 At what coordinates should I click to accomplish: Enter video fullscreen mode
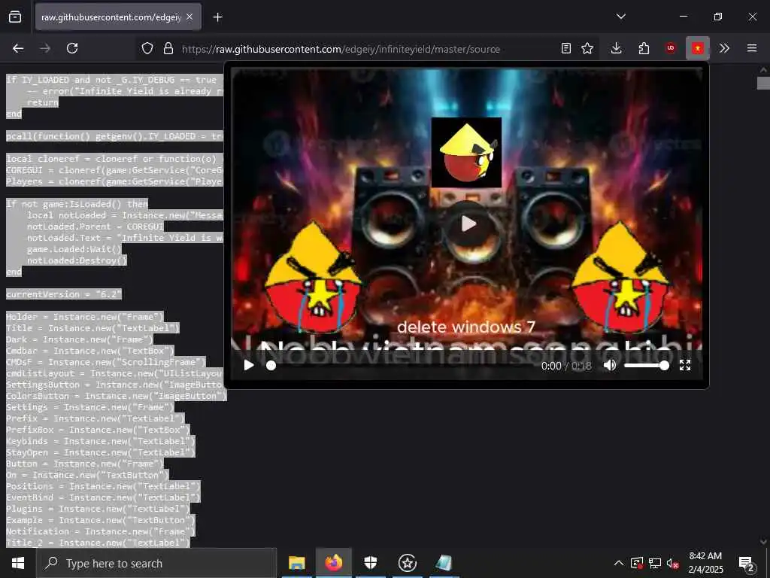coord(685,365)
